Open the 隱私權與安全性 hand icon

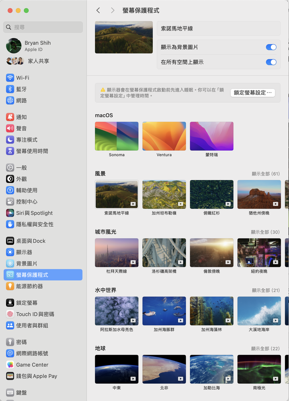tap(10, 224)
